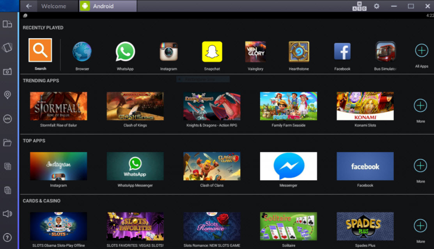
Task: Open SLOTS: Obama Slots-Play Offline
Action: pos(58,226)
